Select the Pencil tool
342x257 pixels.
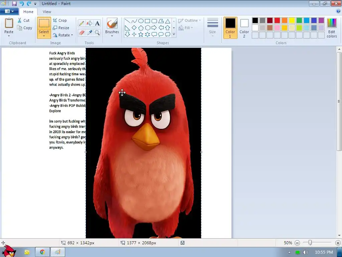81,23
